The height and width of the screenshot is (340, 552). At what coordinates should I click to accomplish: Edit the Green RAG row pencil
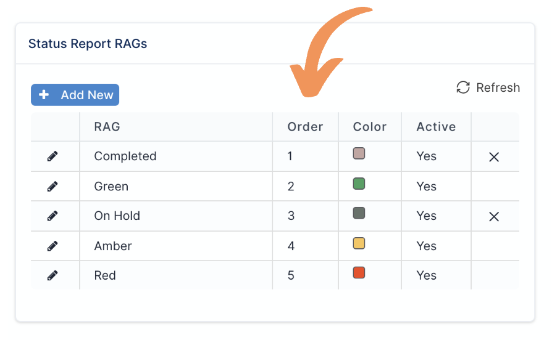(52, 187)
